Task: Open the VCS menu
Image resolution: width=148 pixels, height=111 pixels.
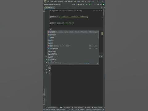Action: tap(83, 2)
